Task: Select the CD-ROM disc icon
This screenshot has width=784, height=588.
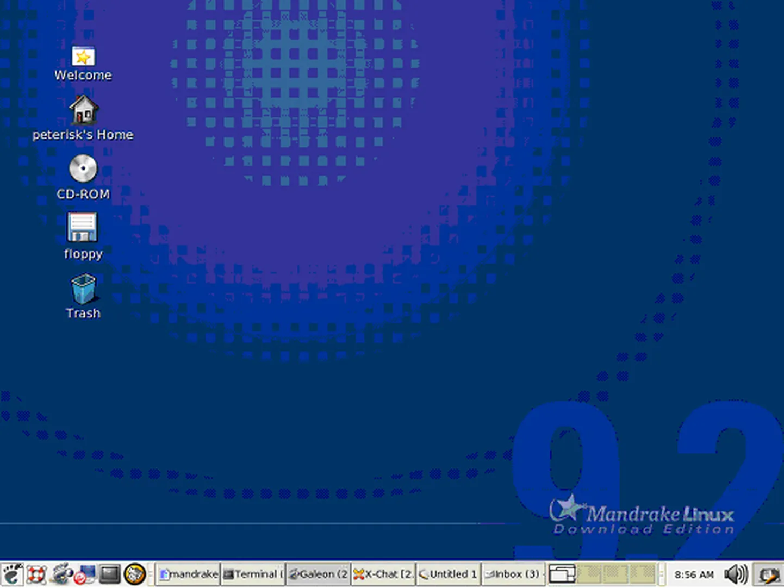Action: 83,169
